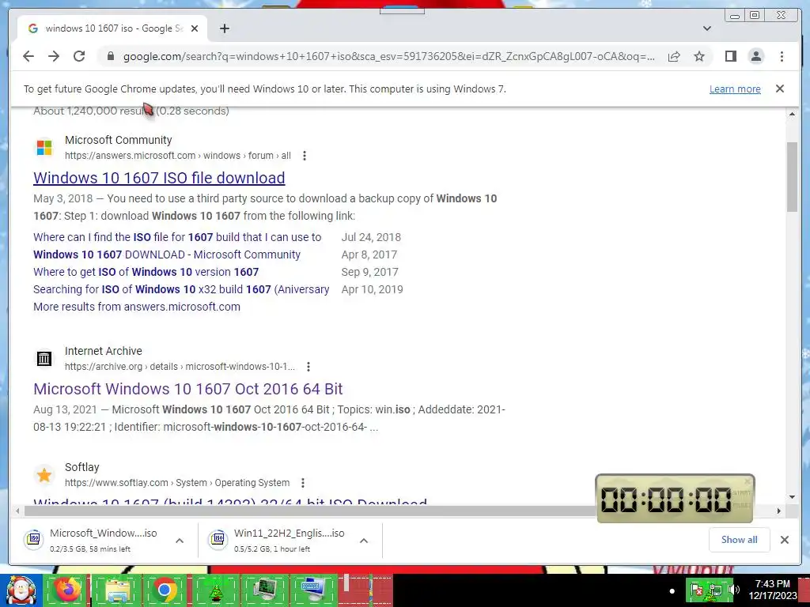Close the windows 10 1607 iso tab

(x=195, y=28)
